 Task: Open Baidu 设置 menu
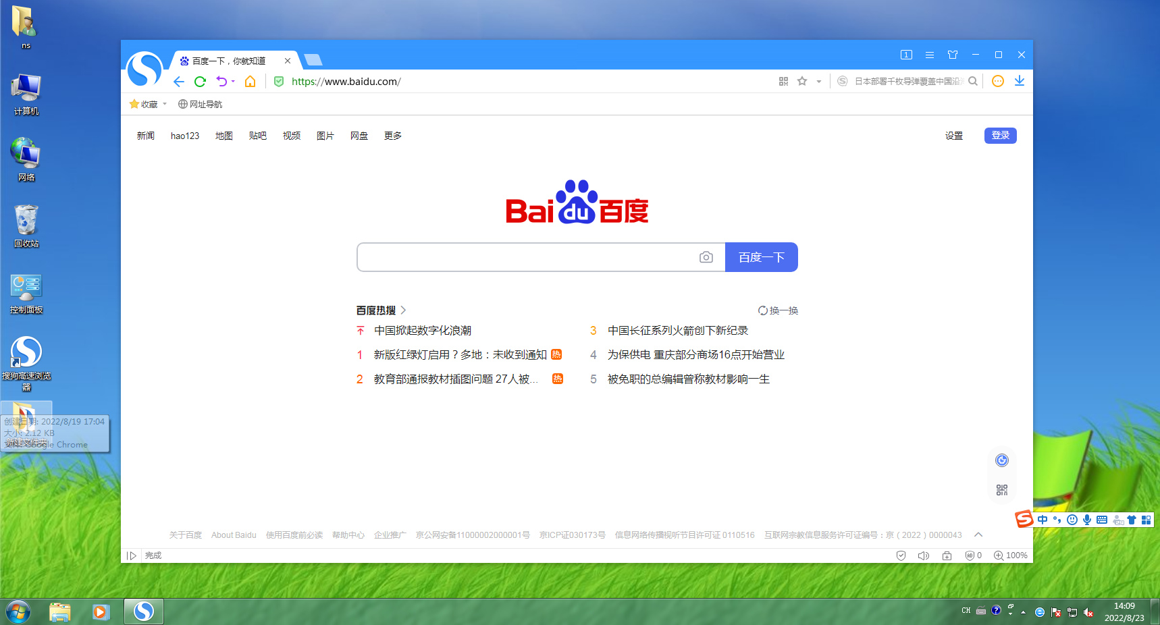tap(954, 136)
